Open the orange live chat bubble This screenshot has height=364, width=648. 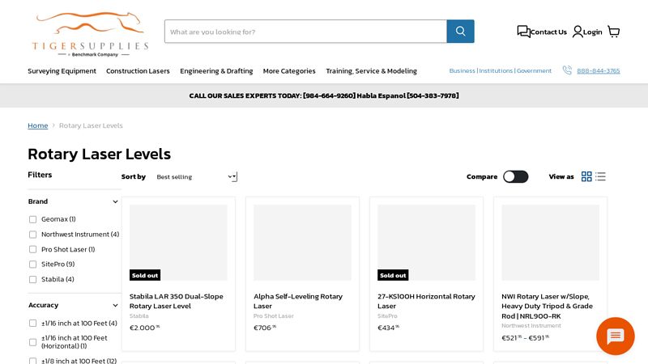615,336
